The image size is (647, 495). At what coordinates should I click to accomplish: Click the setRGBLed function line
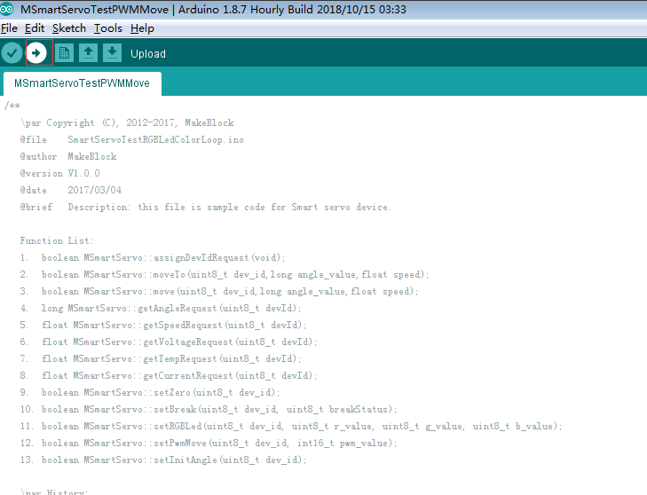click(291, 426)
